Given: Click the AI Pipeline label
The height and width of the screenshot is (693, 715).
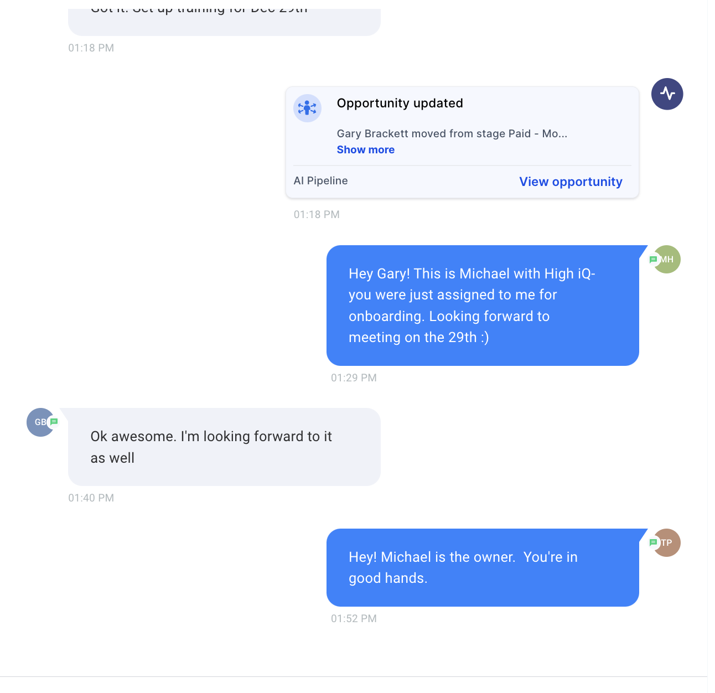Looking at the screenshot, I should point(320,181).
